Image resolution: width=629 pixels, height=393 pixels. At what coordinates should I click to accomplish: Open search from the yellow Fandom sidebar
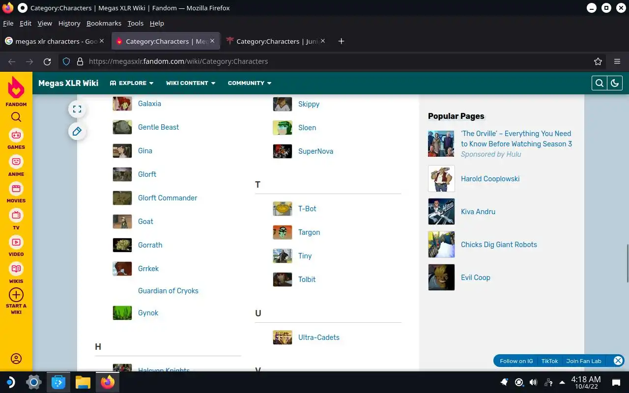16,117
